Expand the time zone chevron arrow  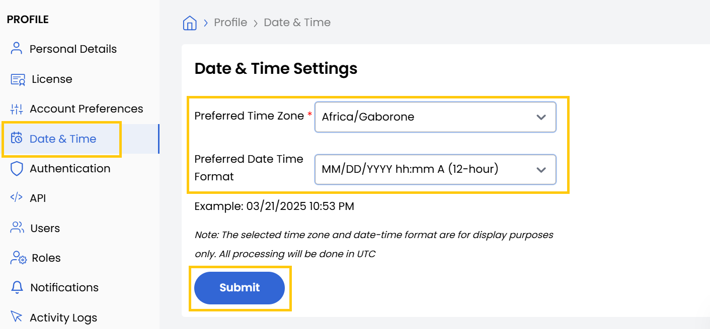[x=541, y=117]
